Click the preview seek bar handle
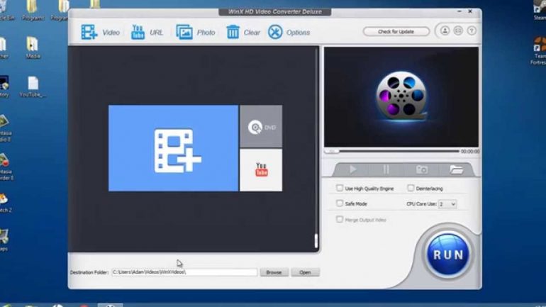546x307 pixels. (332, 152)
